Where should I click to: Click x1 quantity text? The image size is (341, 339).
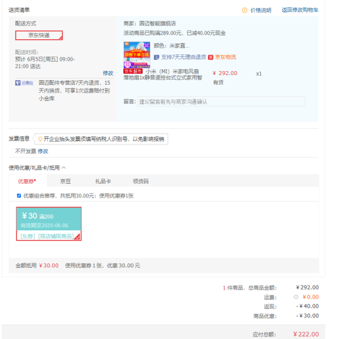pyautogui.click(x=259, y=74)
